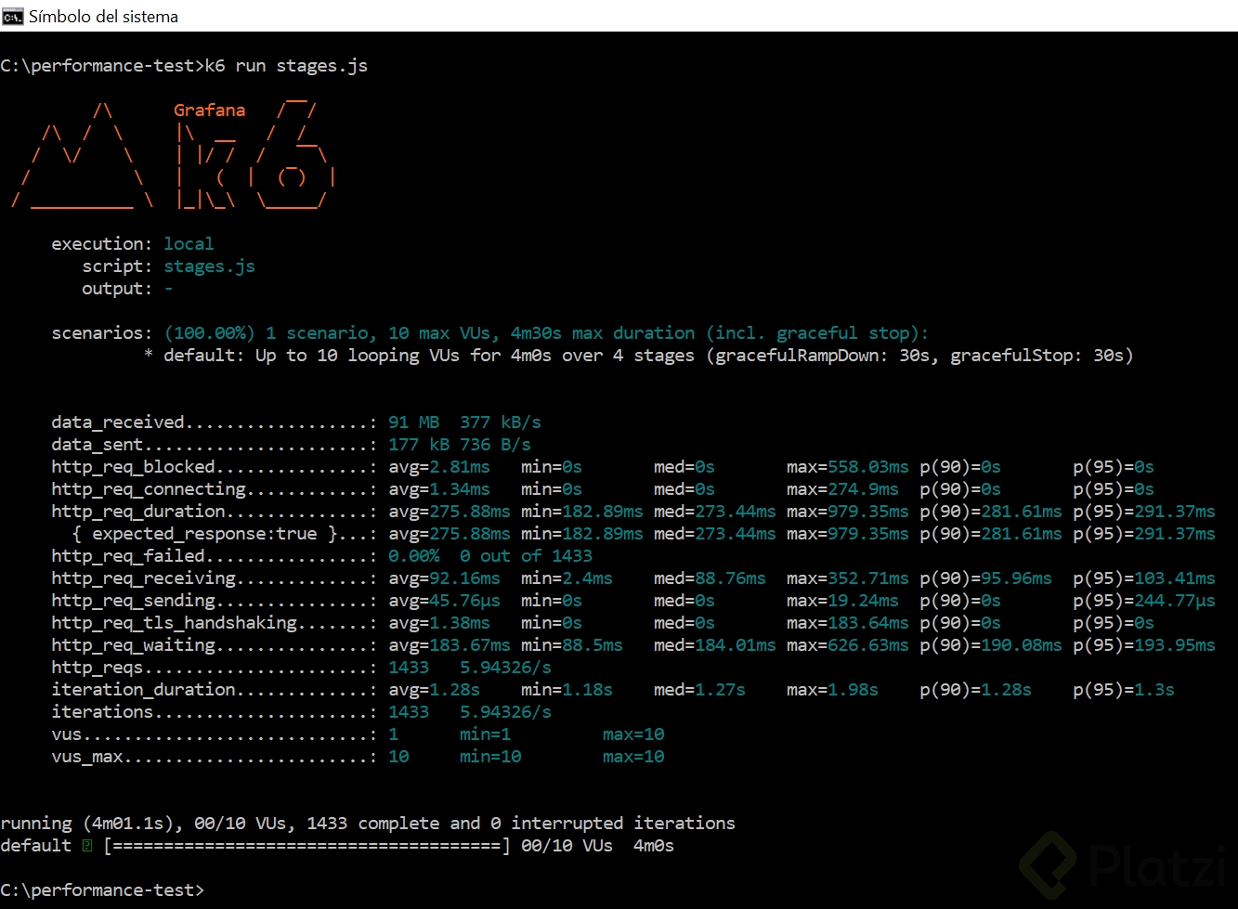Click the "{ expected_response:true }" label

click(x=204, y=534)
